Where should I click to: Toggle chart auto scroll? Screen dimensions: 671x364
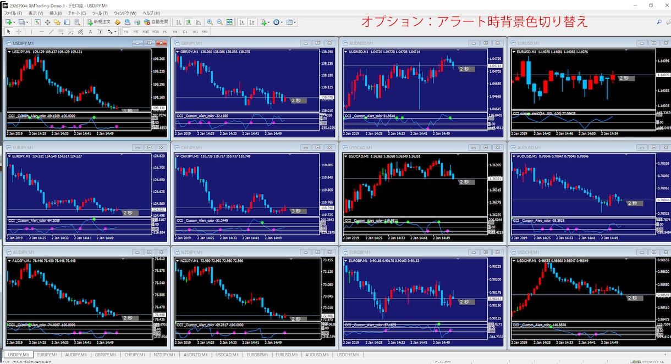pyautogui.click(x=241, y=22)
